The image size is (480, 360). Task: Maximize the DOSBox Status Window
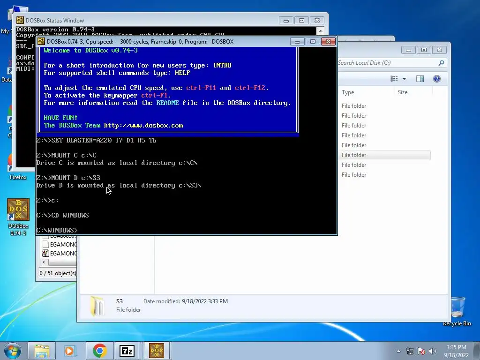tap(301, 21)
